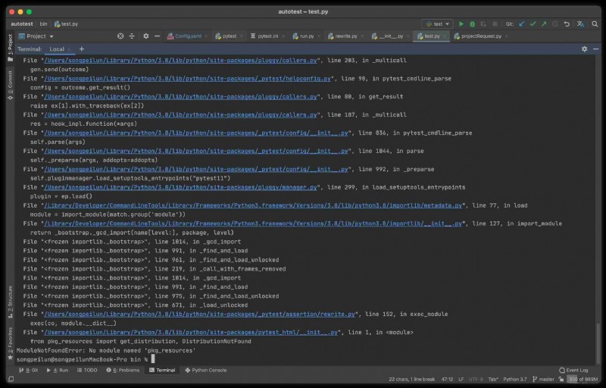Open the Translate icon in the top toolbar

tap(580, 24)
